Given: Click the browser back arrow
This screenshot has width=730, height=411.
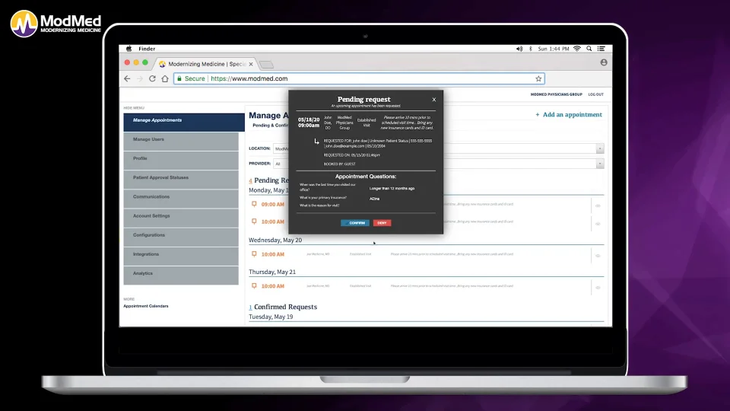Looking at the screenshot, I should coord(127,78).
